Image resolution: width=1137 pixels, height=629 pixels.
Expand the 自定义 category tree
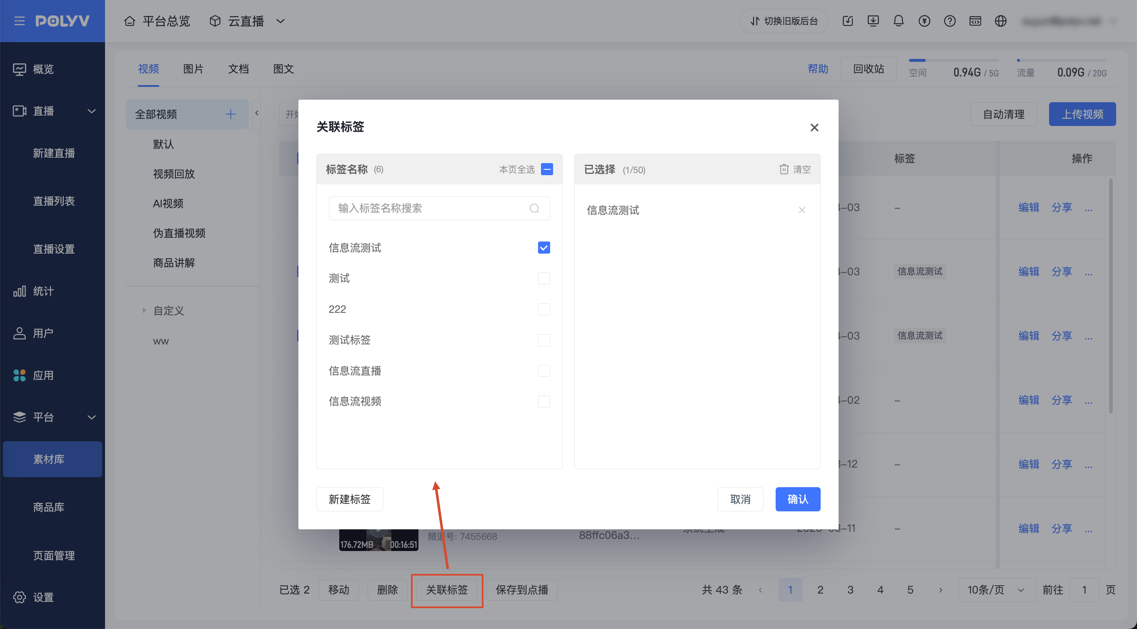pos(144,310)
